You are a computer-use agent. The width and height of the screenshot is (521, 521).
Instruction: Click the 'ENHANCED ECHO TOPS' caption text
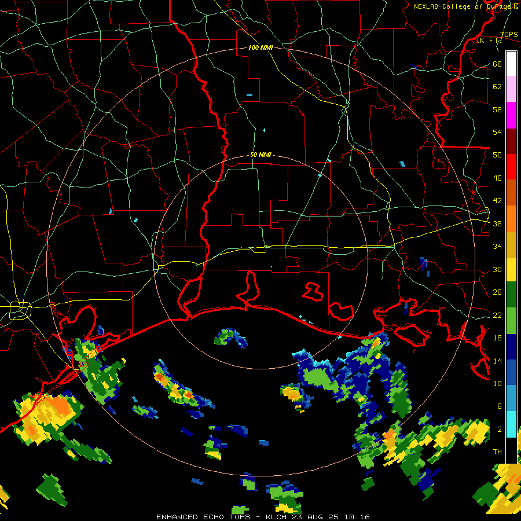(x=203, y=517)
